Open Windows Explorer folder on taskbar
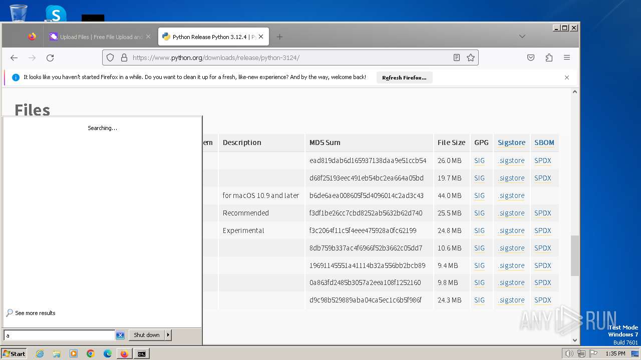 click(x=57, y=353)
